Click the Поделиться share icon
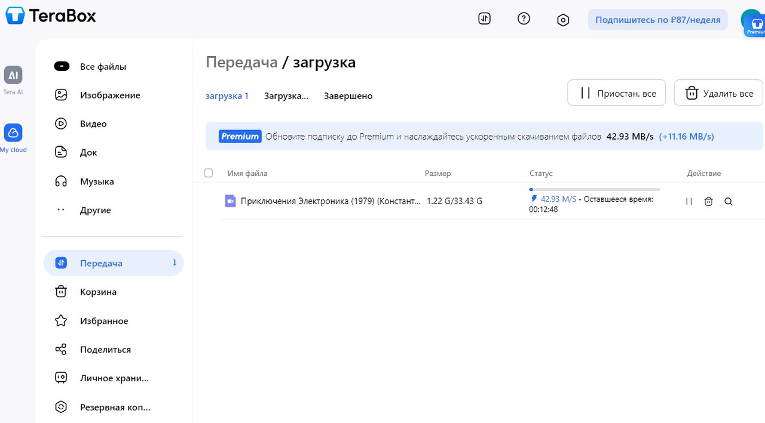Screen dimensions: 765x423 tap(61, 350)
